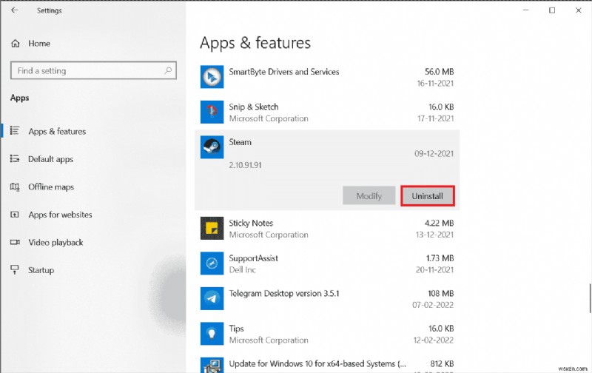This screenshot has height=373, width=592.
Task: Click the 56.0 MB size value
Action: click(x=439, y=71)
